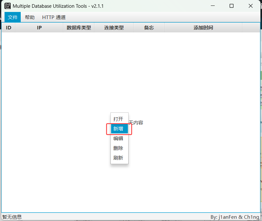262x221 pixels.
Task: Open the 文件 menu
Action: pyautogui.click(x=12, y=17)
